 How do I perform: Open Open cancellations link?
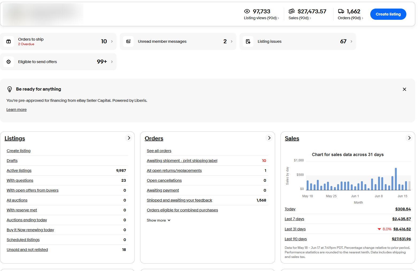click(x=164, y=180)
